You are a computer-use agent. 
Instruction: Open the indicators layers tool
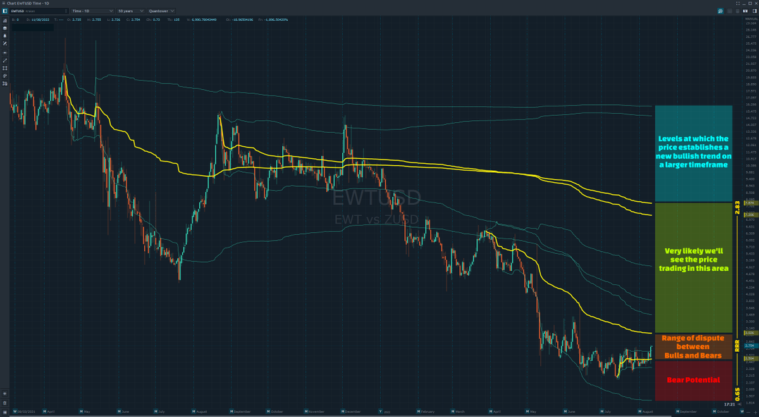pos(5,28)
